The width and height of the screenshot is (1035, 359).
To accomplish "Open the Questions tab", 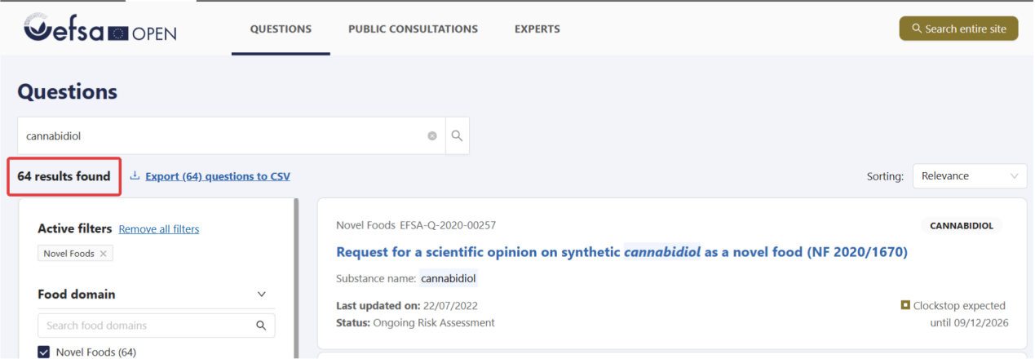I will pyautogui.click(x=281, y=29).
